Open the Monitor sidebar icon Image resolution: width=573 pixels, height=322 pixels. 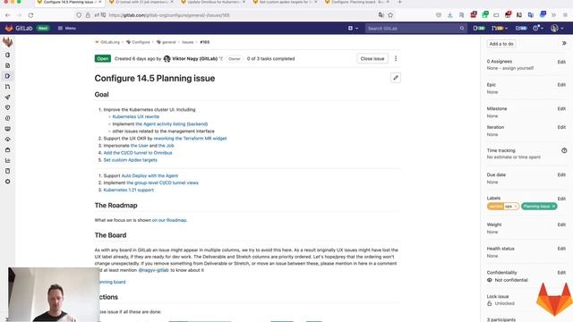8,129
